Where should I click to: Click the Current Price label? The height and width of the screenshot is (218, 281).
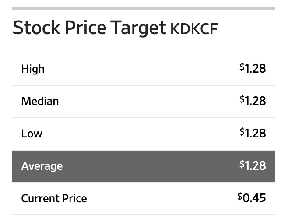54,198
